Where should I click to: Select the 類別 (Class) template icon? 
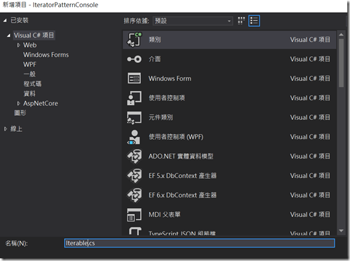click(x=134, y=39)
